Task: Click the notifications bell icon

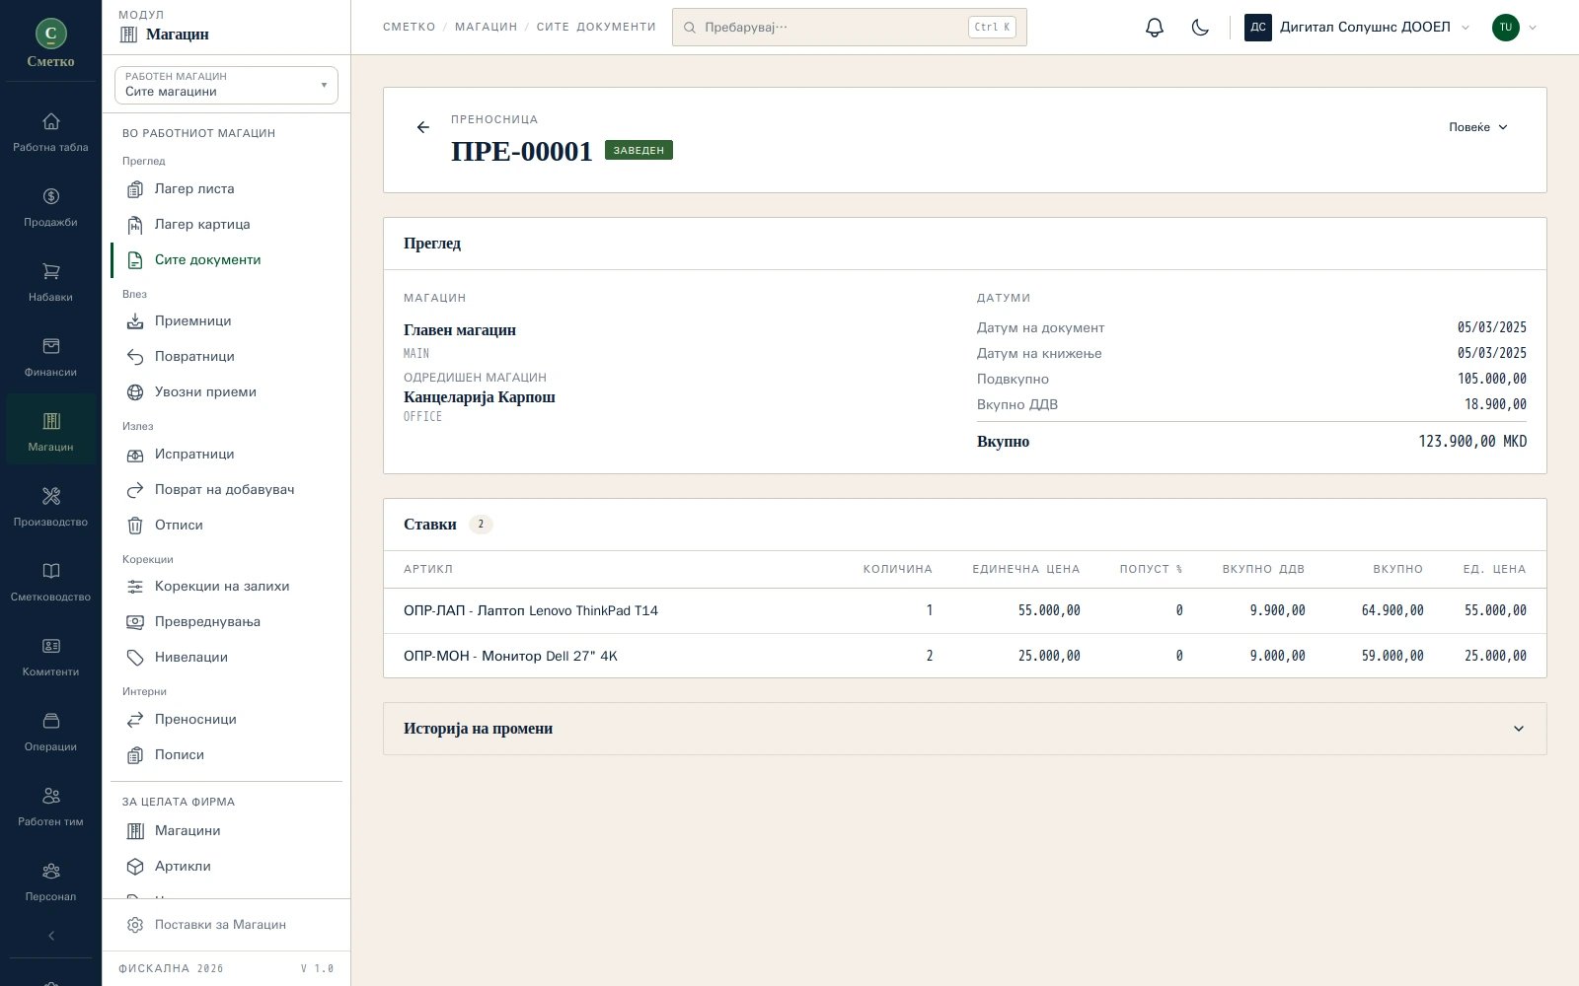Action: [1155, 28]
